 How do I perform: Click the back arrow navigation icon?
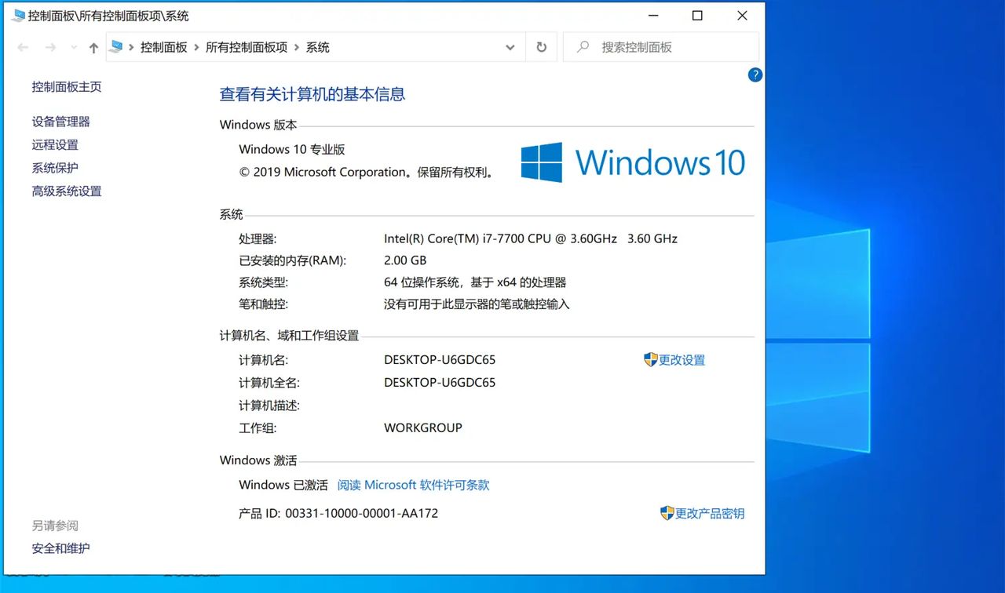point(23,47)
